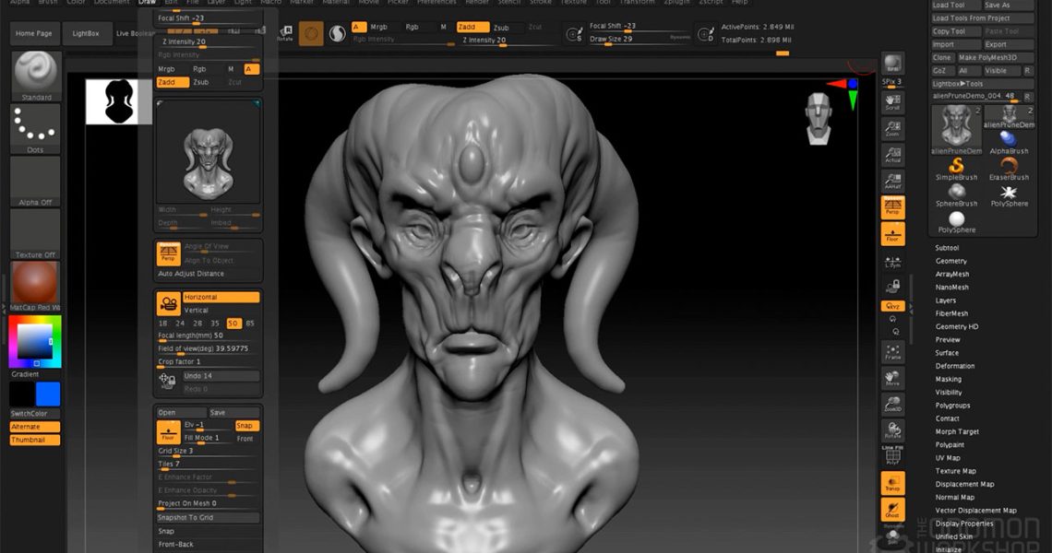Select the EraserBrush tool icon
This screenshot has height=553, width=1052.
pos(1009,168)
